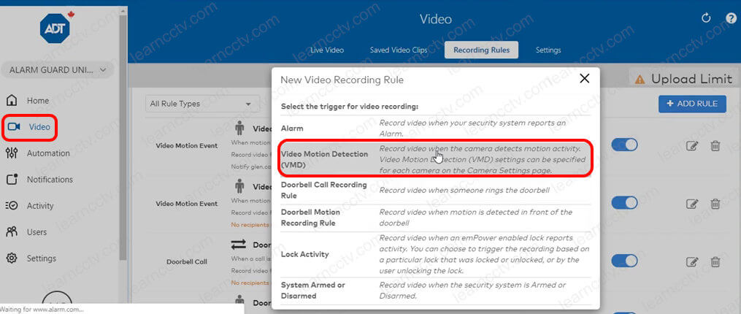Click the refresh icon in the header
Viewport: 741px width, 314px height.
click(705, 18)
